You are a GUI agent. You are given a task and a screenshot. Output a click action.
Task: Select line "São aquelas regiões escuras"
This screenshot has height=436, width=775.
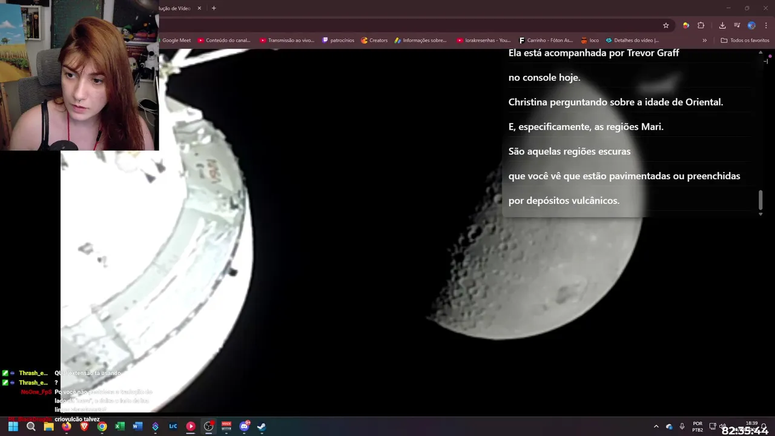click(x=569, y=151)
